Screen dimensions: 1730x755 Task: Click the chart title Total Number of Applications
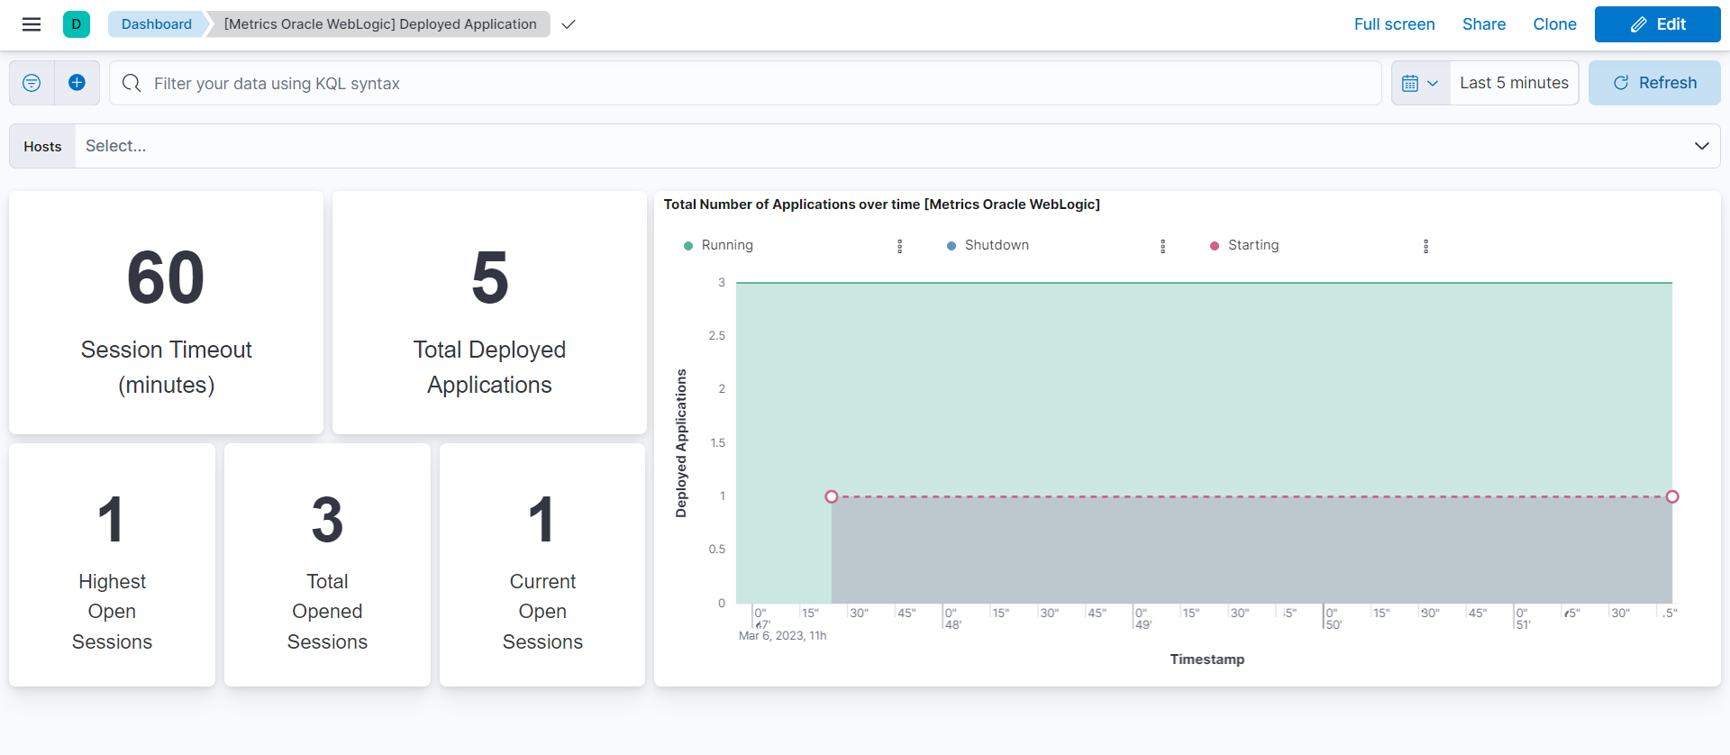point(881,205)
